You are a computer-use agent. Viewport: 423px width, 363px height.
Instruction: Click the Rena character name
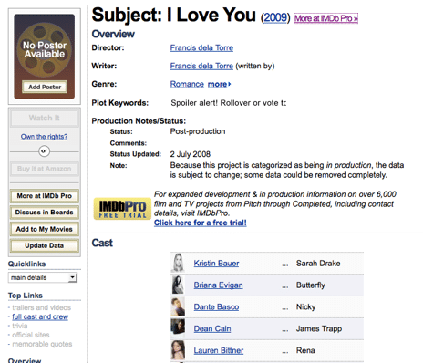point(305,350)
